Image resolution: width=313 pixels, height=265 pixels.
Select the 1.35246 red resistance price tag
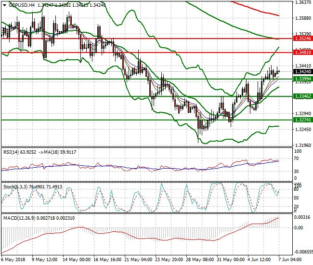click(x=302, y=38)
